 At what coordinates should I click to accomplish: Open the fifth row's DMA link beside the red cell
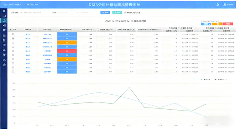pos(48,51)
